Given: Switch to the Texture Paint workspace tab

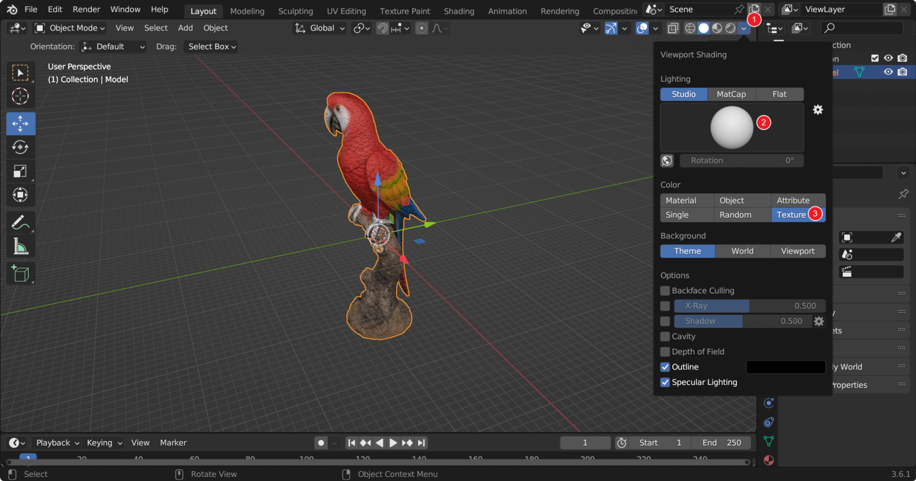Looking at the screenshot, I should (x=404, y=11).
